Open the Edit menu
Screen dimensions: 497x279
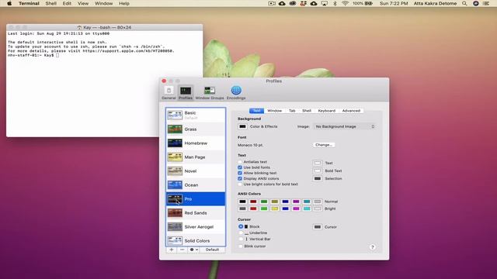(67, 3)
